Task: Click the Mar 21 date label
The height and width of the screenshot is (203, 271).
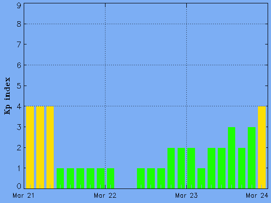Action: (24, 196)
